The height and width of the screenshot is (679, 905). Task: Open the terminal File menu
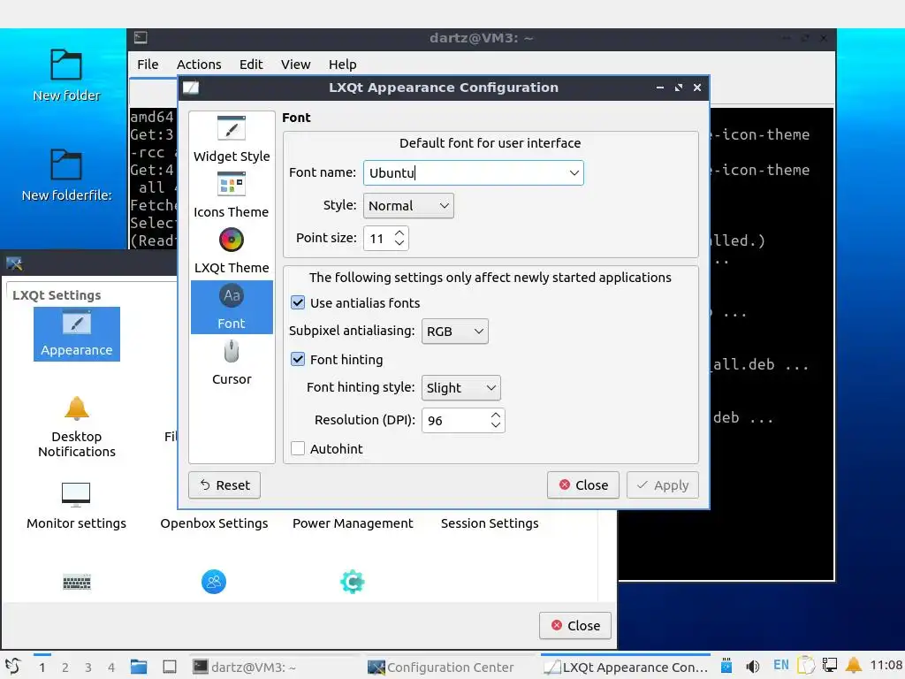148,64
